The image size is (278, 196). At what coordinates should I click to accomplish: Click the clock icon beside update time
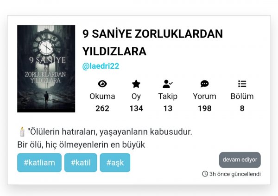click(205, 174)
